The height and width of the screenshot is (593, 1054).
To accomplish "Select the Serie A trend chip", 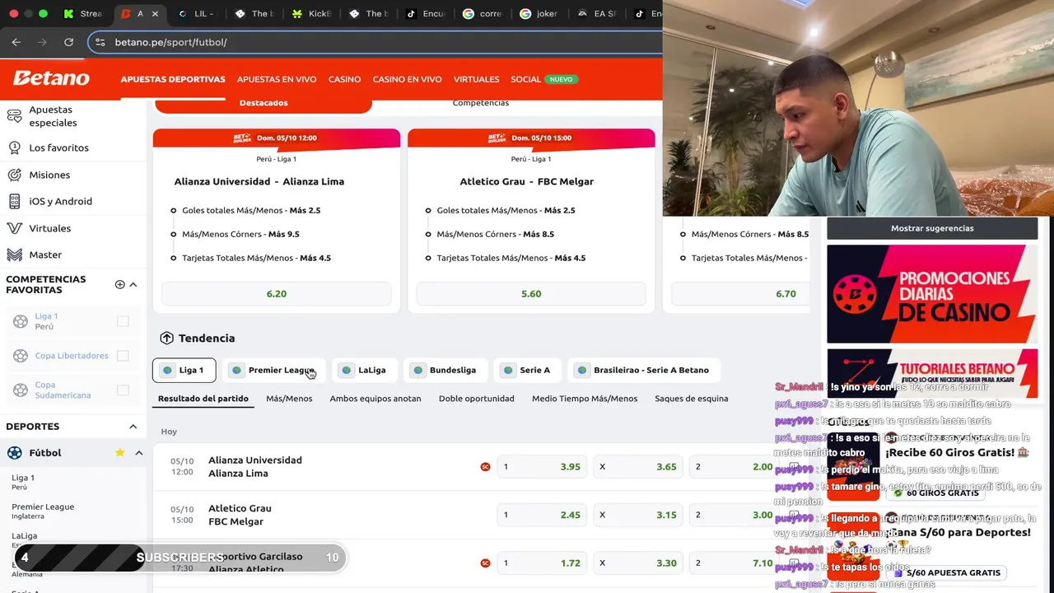I will coord(526,370).
